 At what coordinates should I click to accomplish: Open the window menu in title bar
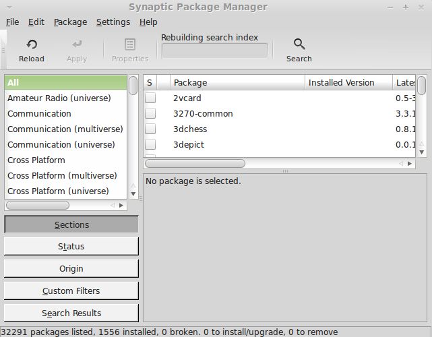click(9, 7)
